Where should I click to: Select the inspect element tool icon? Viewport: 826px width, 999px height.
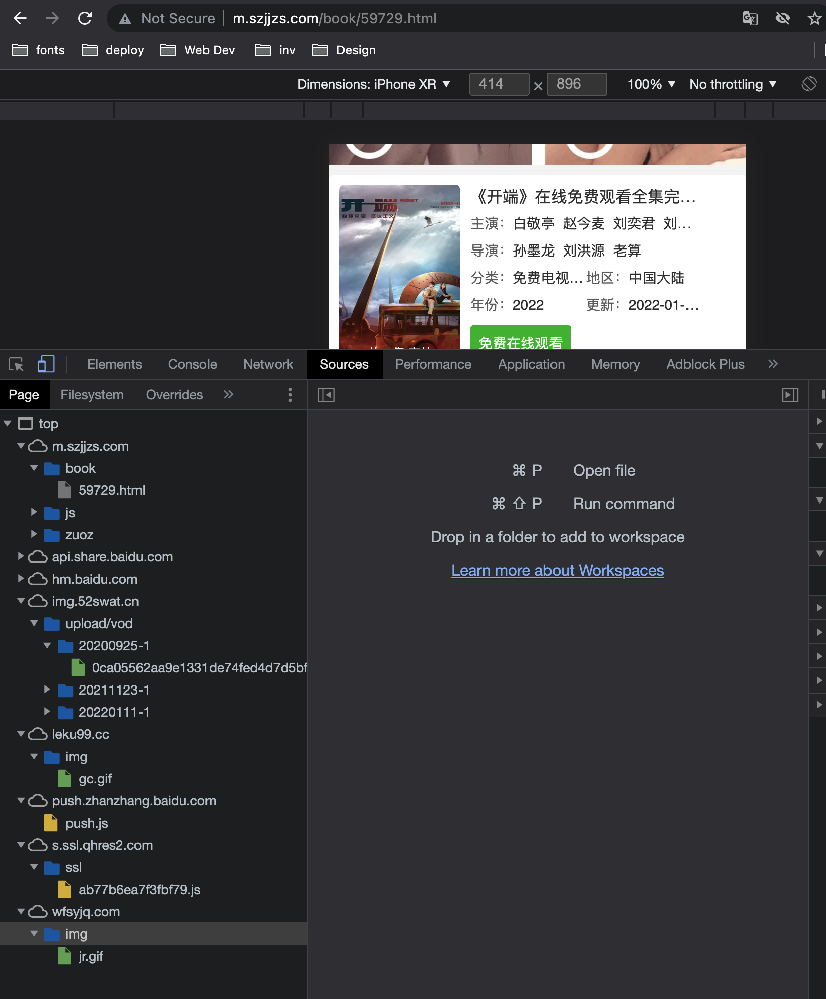pyautogui.click(x=17, y=364)
